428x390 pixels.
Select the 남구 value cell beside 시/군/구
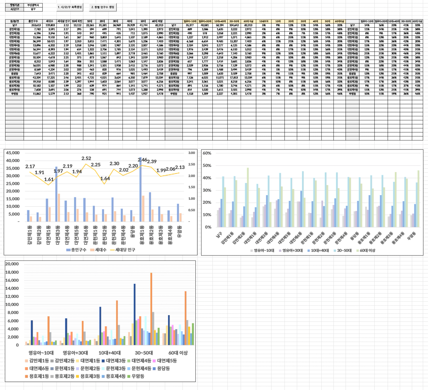point(33,9)
